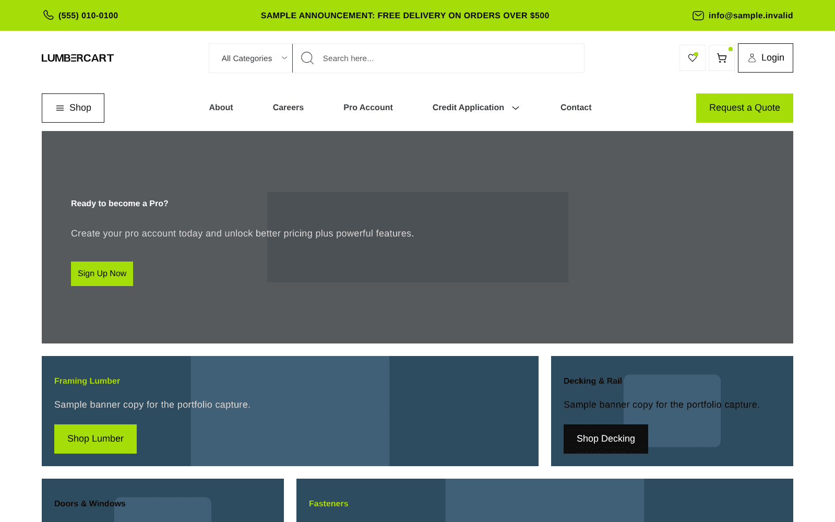Click info@sample.invalid email link
This screenshot has width=835, height=522.
(750, 16)
